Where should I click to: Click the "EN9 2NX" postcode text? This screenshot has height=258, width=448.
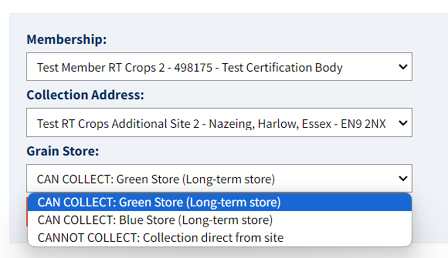[363, 123]
